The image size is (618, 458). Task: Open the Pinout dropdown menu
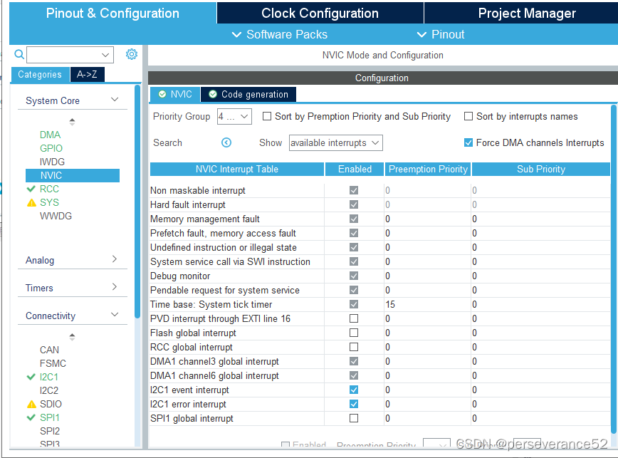pyautogui.click(x=441, y=34)
